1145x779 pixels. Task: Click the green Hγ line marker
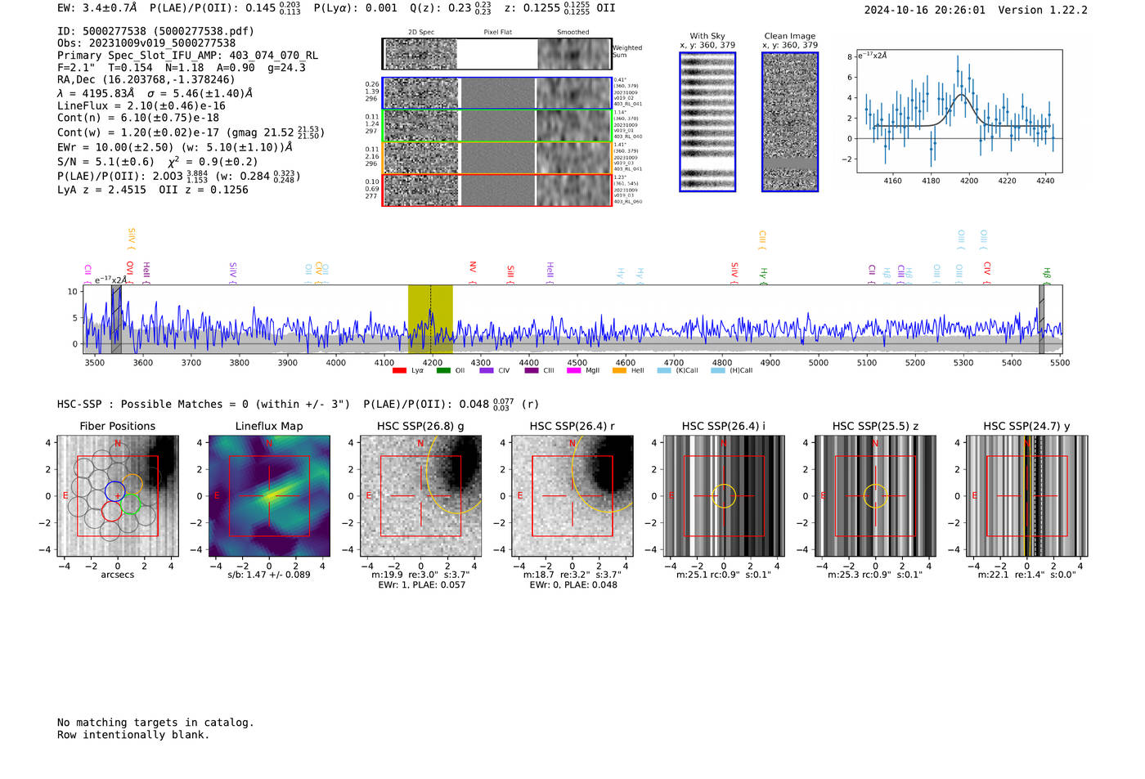pos(763,275)
